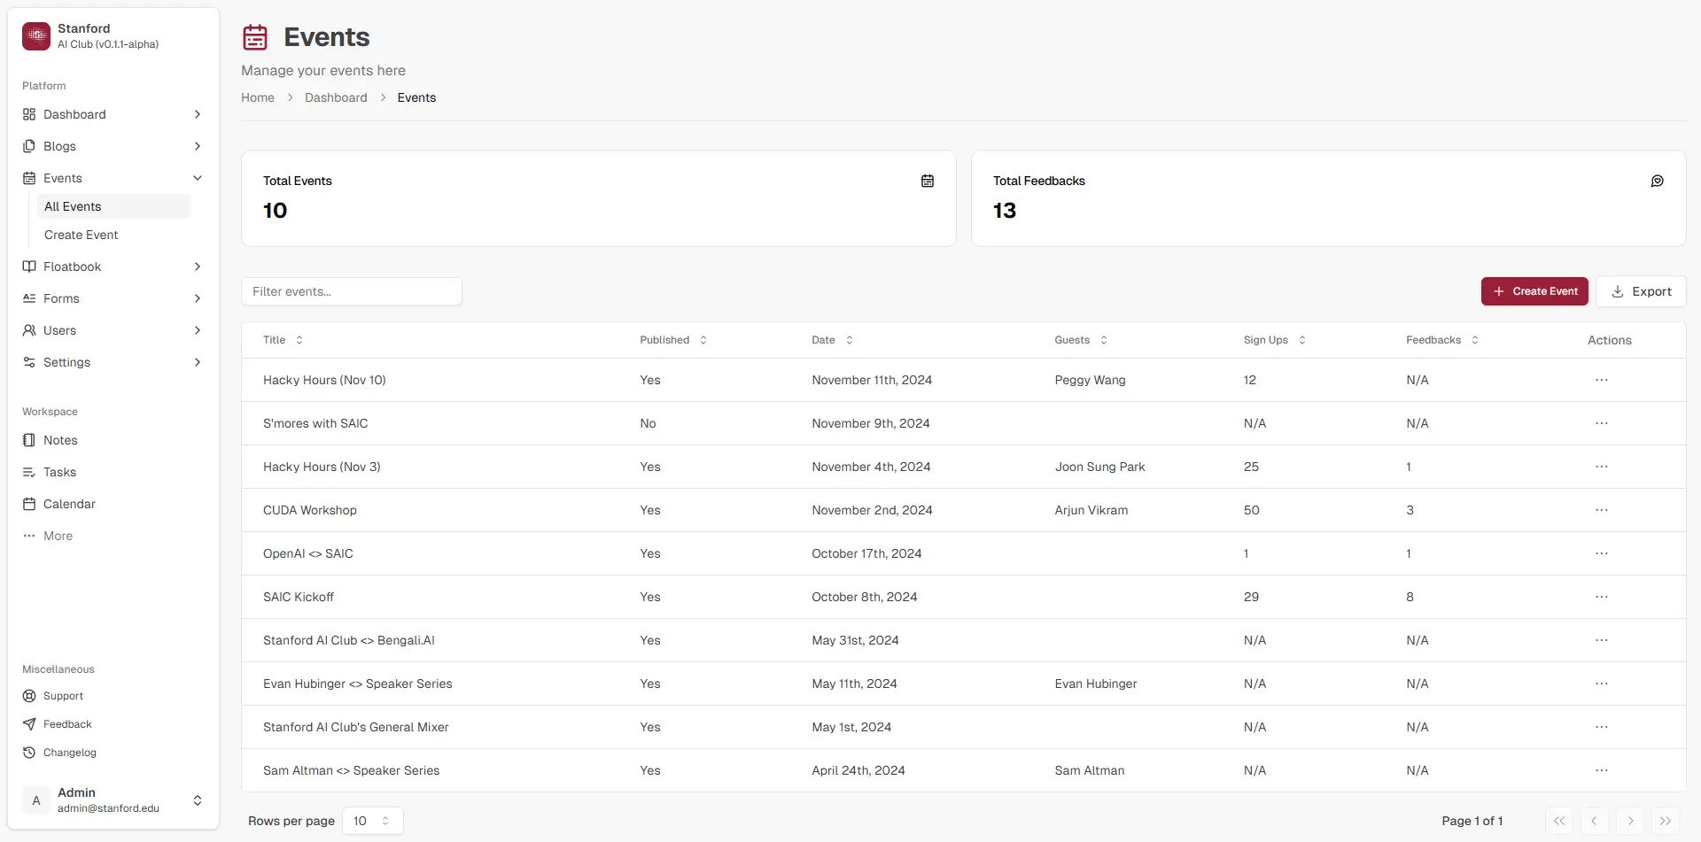Click the Filter events search field
This screenshot has height=842, width=1701.
(x=351, y=291)
